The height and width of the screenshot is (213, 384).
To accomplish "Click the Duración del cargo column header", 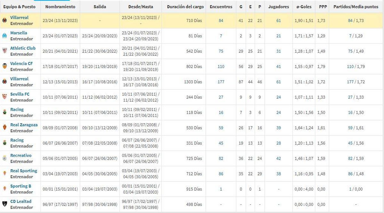I will click(185, 7).
